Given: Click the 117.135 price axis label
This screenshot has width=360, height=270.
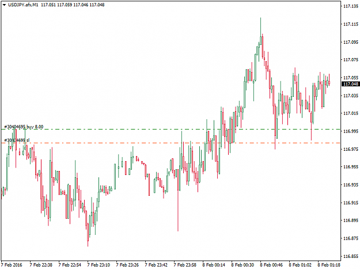Looking at the screenshot, I should coord(351,6).
